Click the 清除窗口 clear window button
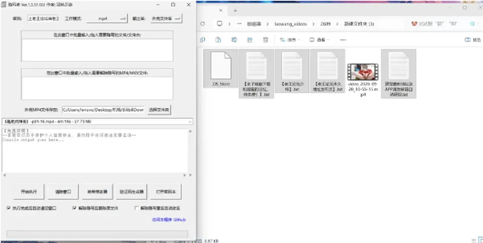Screen dimensions: 483x243 tap(63, 192)
